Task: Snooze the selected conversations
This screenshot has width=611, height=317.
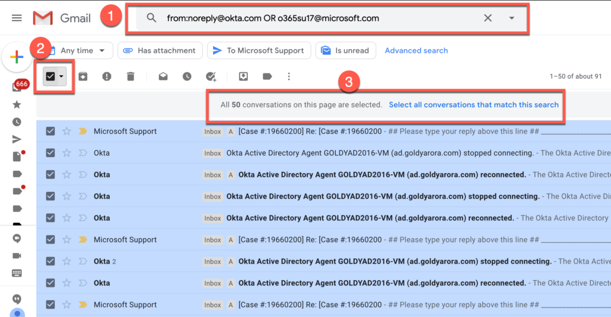Action: (x=187, y=76)
